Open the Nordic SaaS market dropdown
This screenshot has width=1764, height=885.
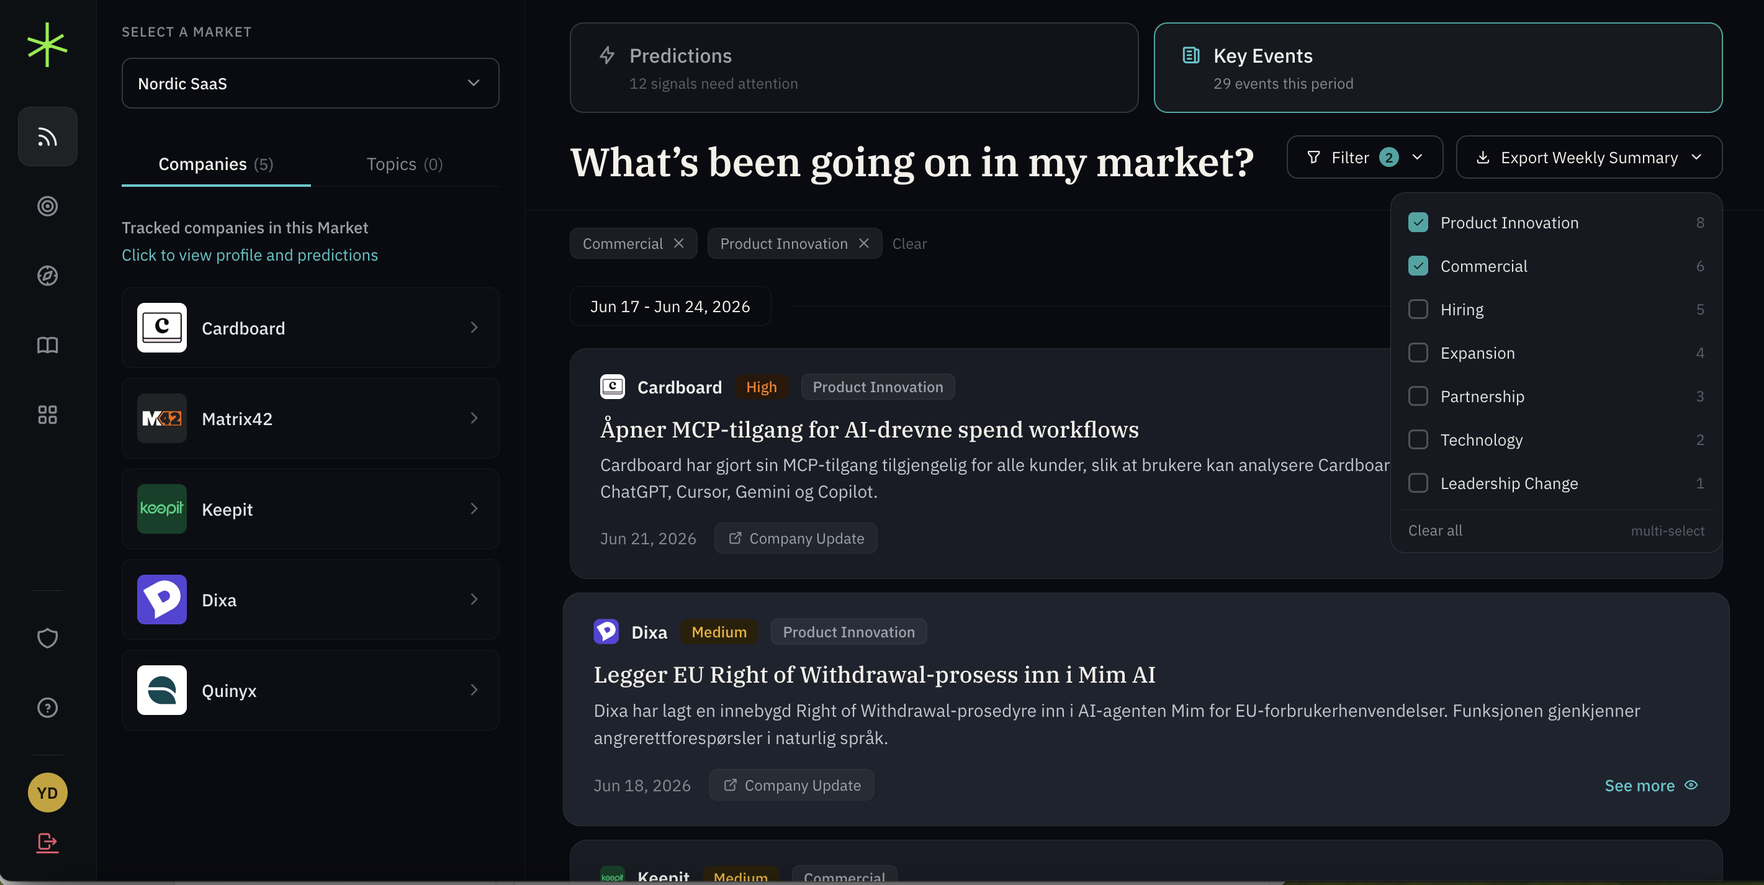[310, 83]
